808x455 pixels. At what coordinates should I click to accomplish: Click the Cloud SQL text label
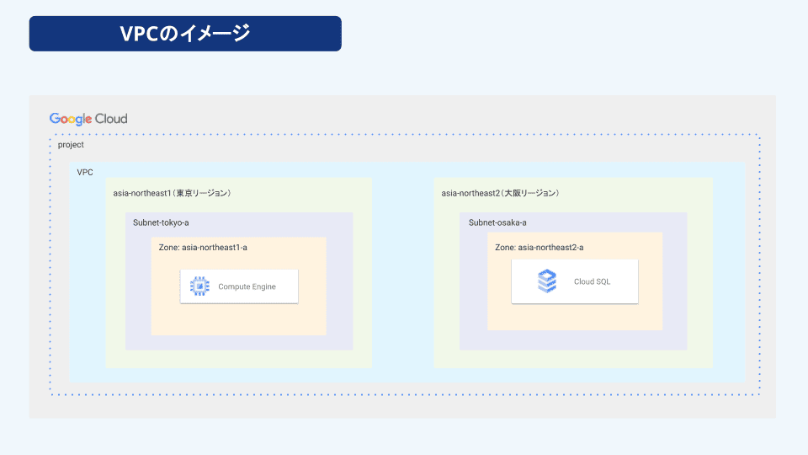(592, 281)
